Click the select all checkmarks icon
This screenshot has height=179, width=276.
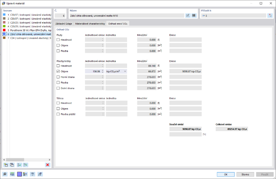pos(19,165)
